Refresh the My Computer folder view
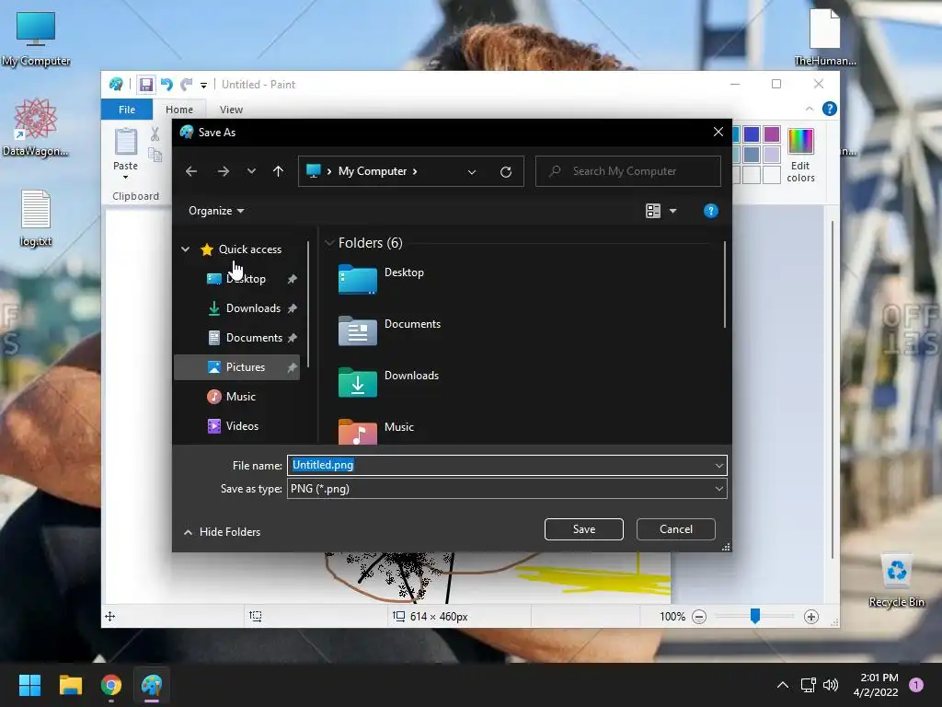The image size is (942, 707). coord(506,172)
